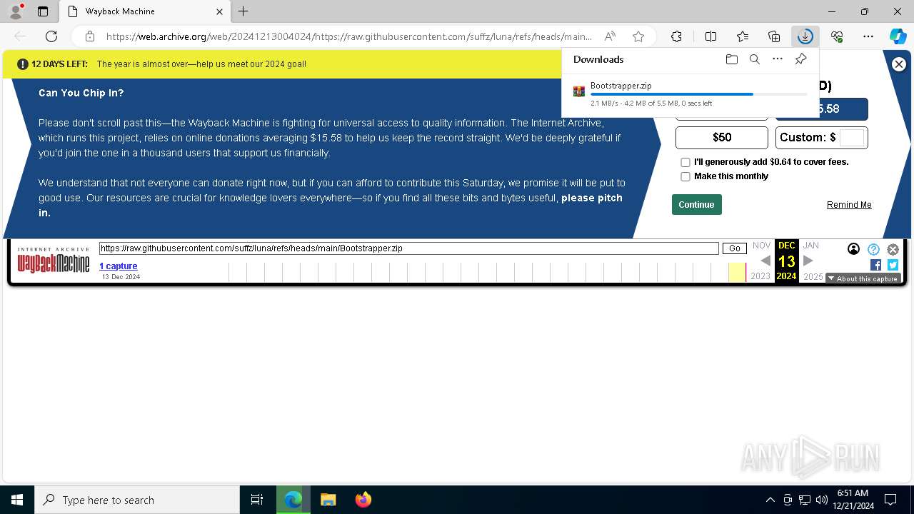The width and height of the screenshot is (914, 514).
Task: Click the highlighted timeline capture marker
Action: (x=737, y=273)
